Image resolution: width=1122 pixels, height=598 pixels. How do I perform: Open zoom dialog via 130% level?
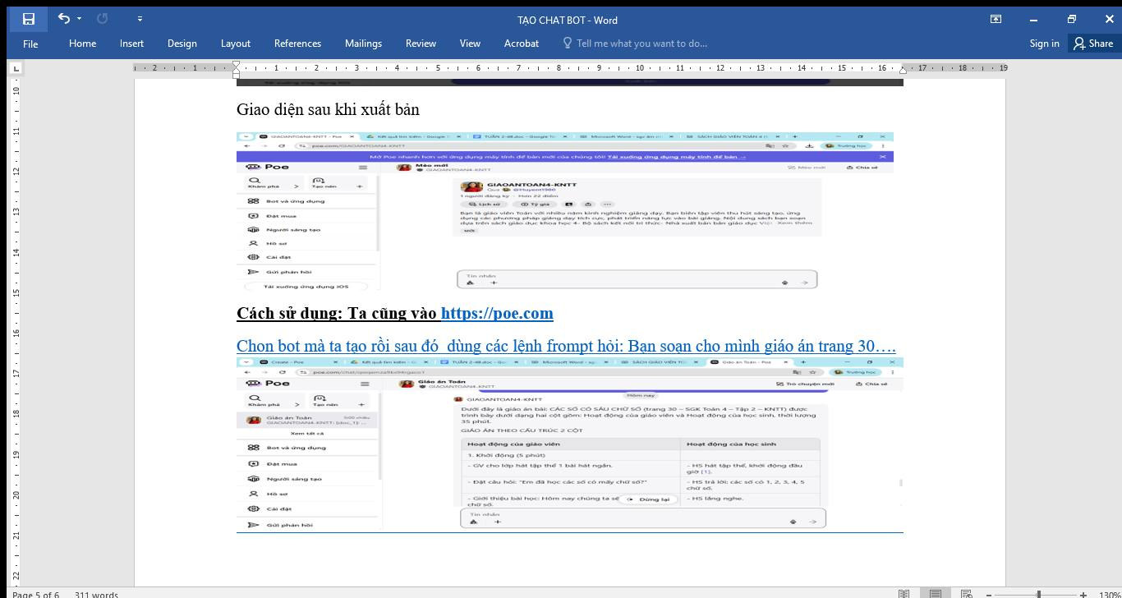(1109, 594)
